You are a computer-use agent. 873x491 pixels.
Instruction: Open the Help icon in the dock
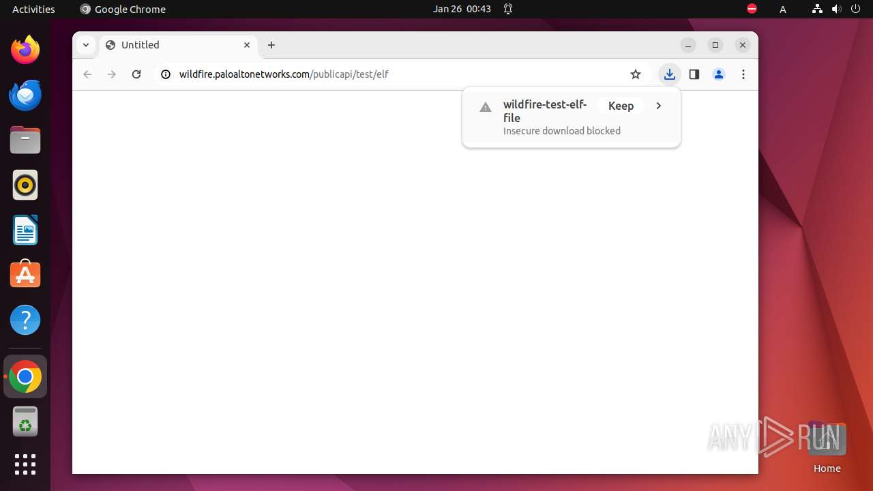[25, 320]
